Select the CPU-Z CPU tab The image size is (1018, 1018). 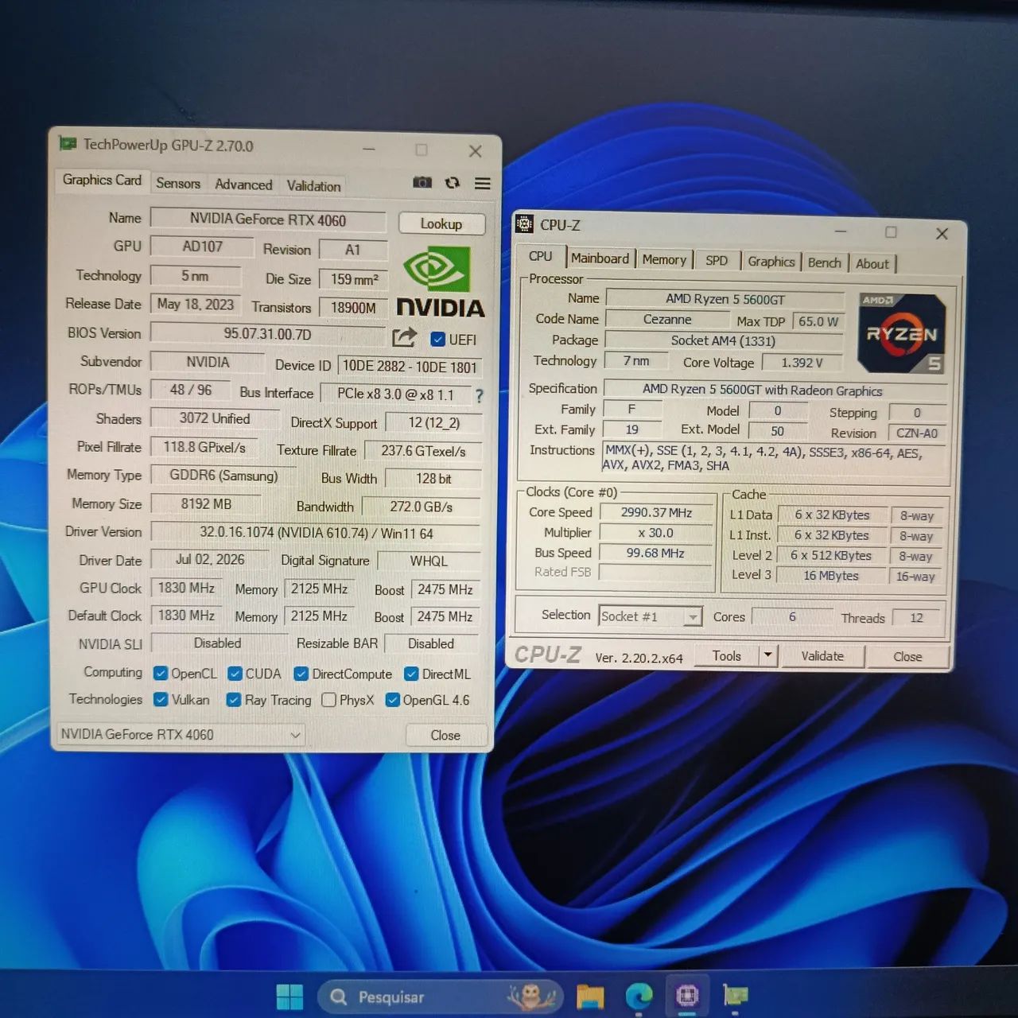541,256
